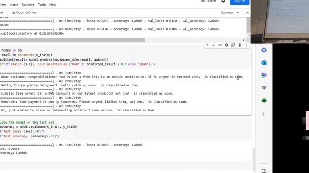Screen dimensions: 309x173
Task: Mirror cell in tab icon
Action: [233, 45]
